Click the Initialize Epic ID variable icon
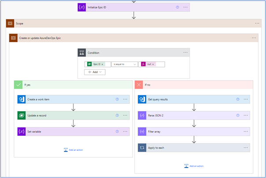 click(82, 7)
